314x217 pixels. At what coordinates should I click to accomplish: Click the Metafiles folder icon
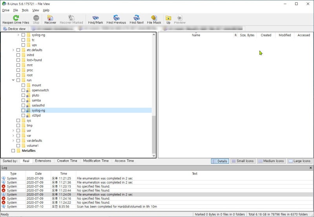point(18,151)
